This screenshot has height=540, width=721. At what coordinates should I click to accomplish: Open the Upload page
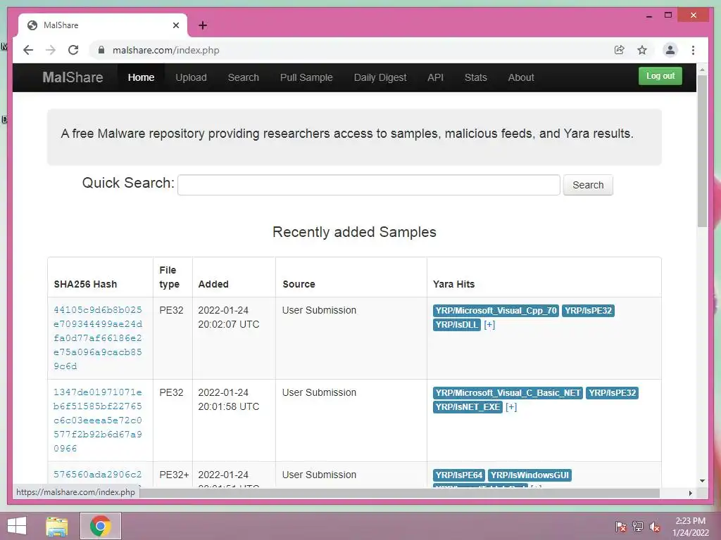point(191,77)
